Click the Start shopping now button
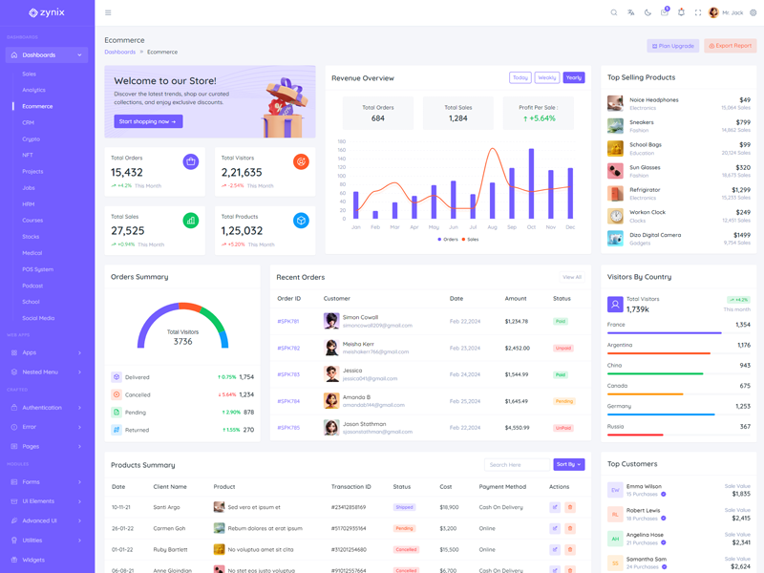Screen dimensions: 764x573 (x=148, y=121)
